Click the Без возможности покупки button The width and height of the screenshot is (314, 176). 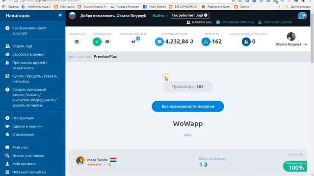click(x=187, y=107)
